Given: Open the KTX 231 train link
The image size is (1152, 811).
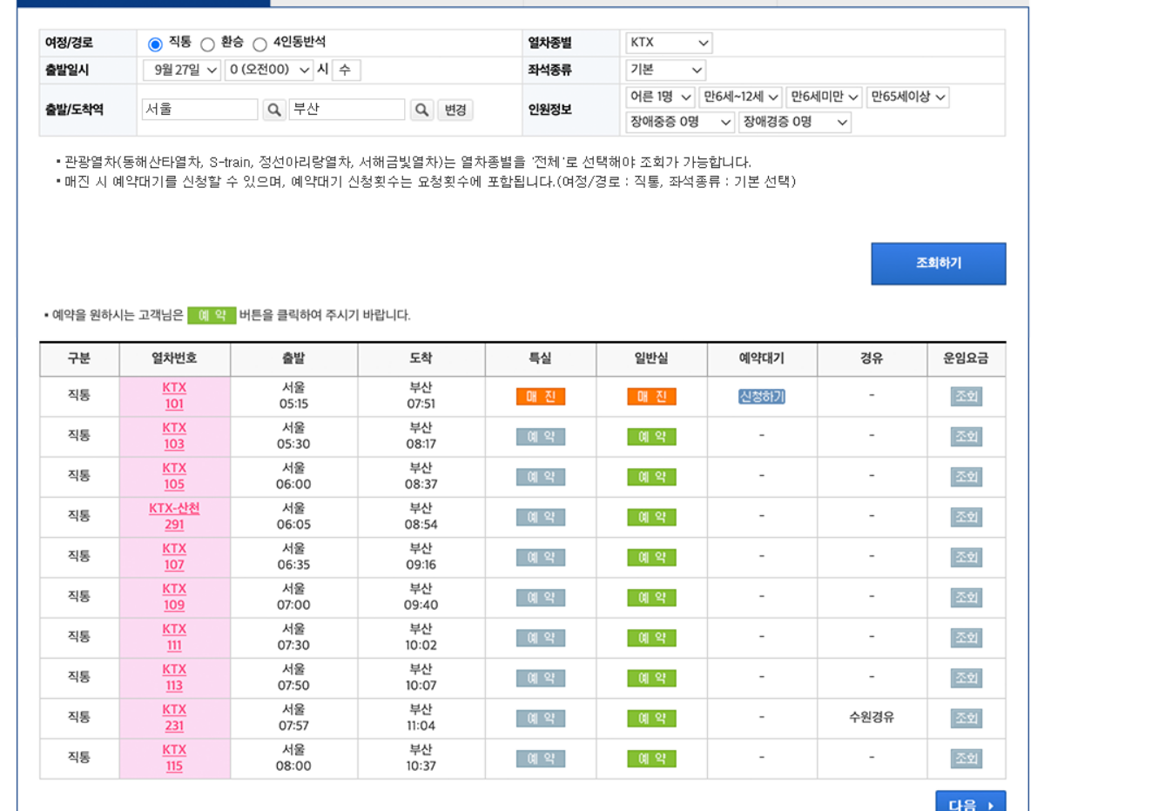Looking at the screenshot, I should (x=174, y=718).
